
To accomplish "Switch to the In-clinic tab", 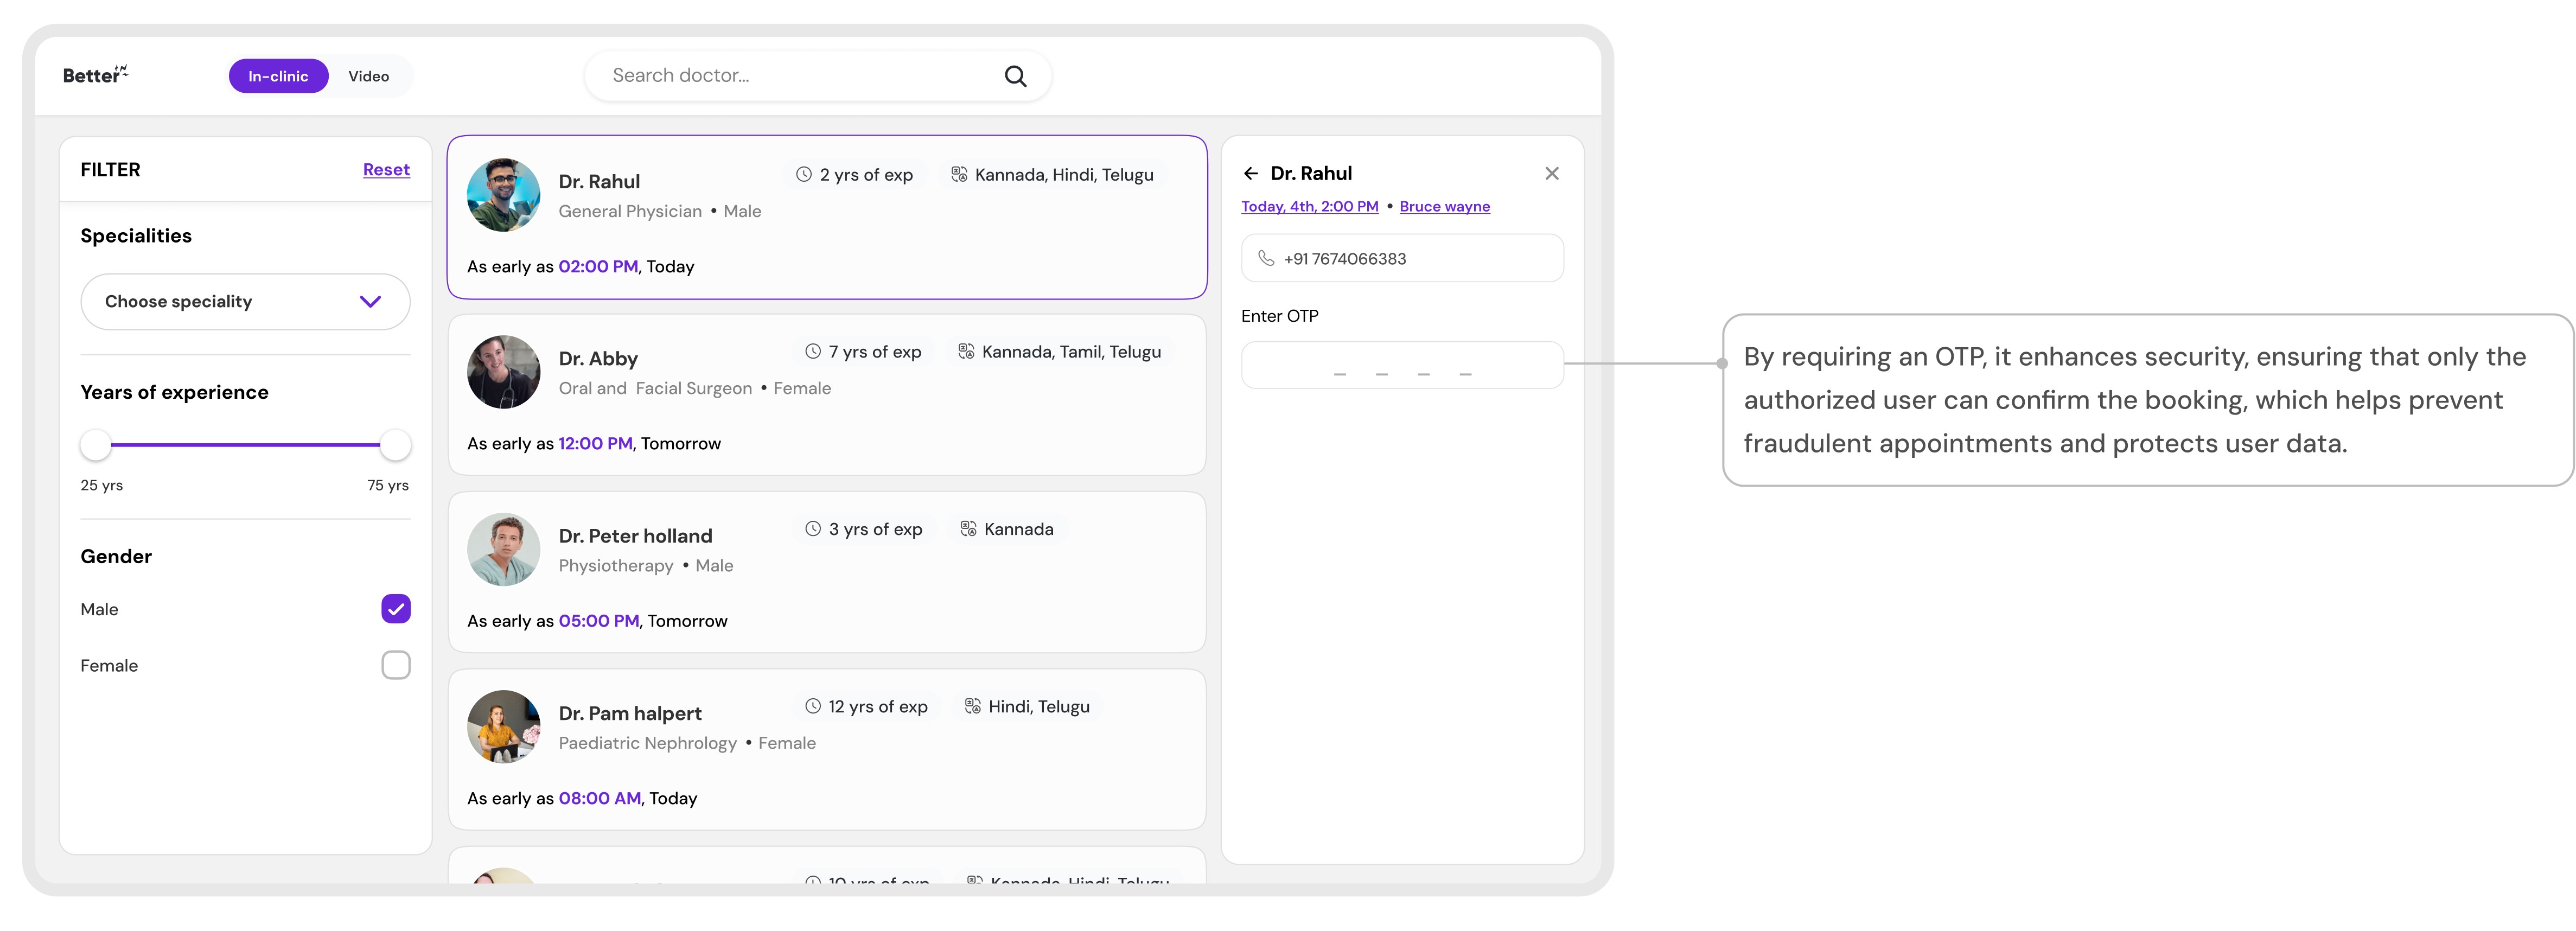I will [x=278, y=76].
